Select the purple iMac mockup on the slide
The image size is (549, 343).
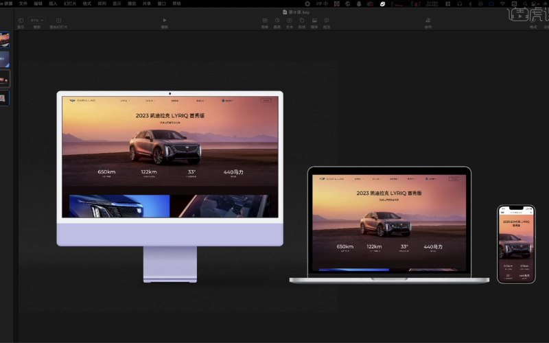coord(170,187)
